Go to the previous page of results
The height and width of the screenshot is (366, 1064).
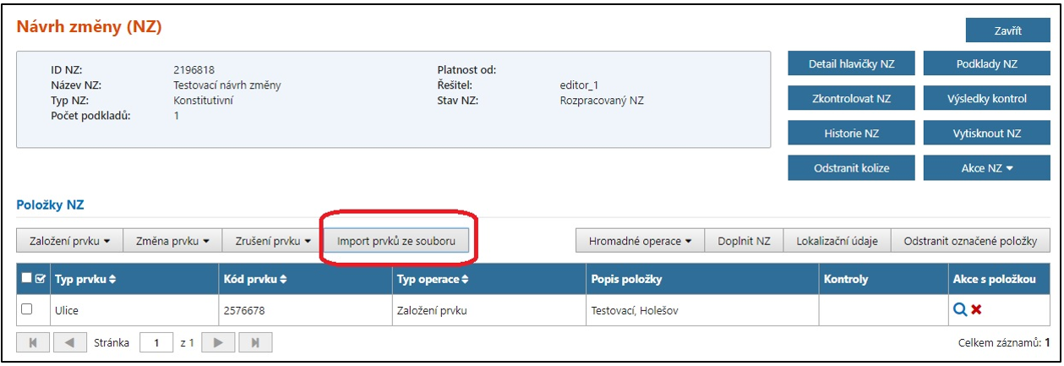(x=69, y=343)
